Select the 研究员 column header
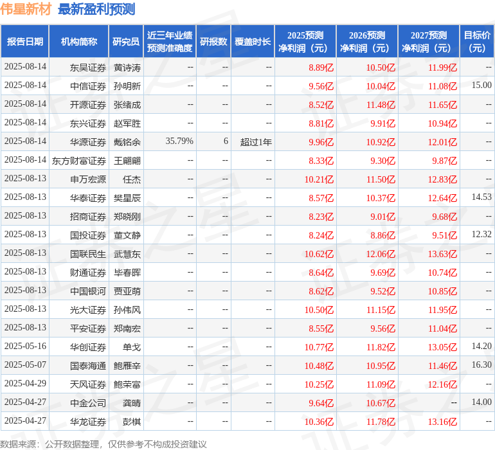495x450 pixels. point(125,42)
